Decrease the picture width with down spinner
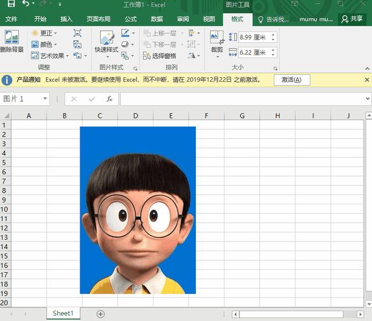The height and width of the screenshot is (321, 372). (273, 55)
